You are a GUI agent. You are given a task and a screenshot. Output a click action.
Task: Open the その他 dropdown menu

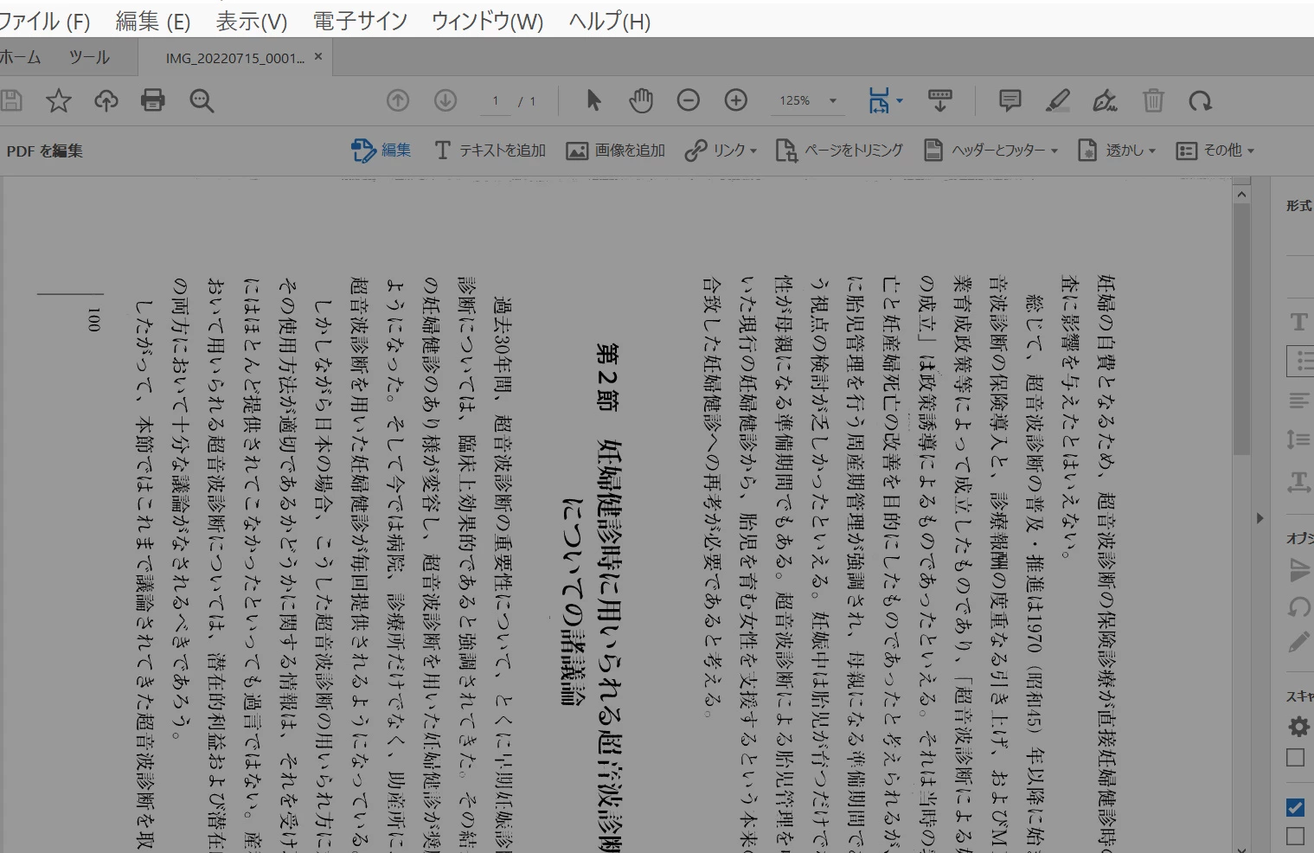click(x=1215, y=151)
